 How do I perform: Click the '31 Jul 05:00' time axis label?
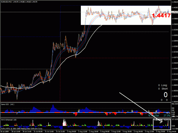click(38, 132)
